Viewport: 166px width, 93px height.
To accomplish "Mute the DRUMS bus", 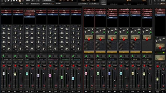I will coord(86,63).
